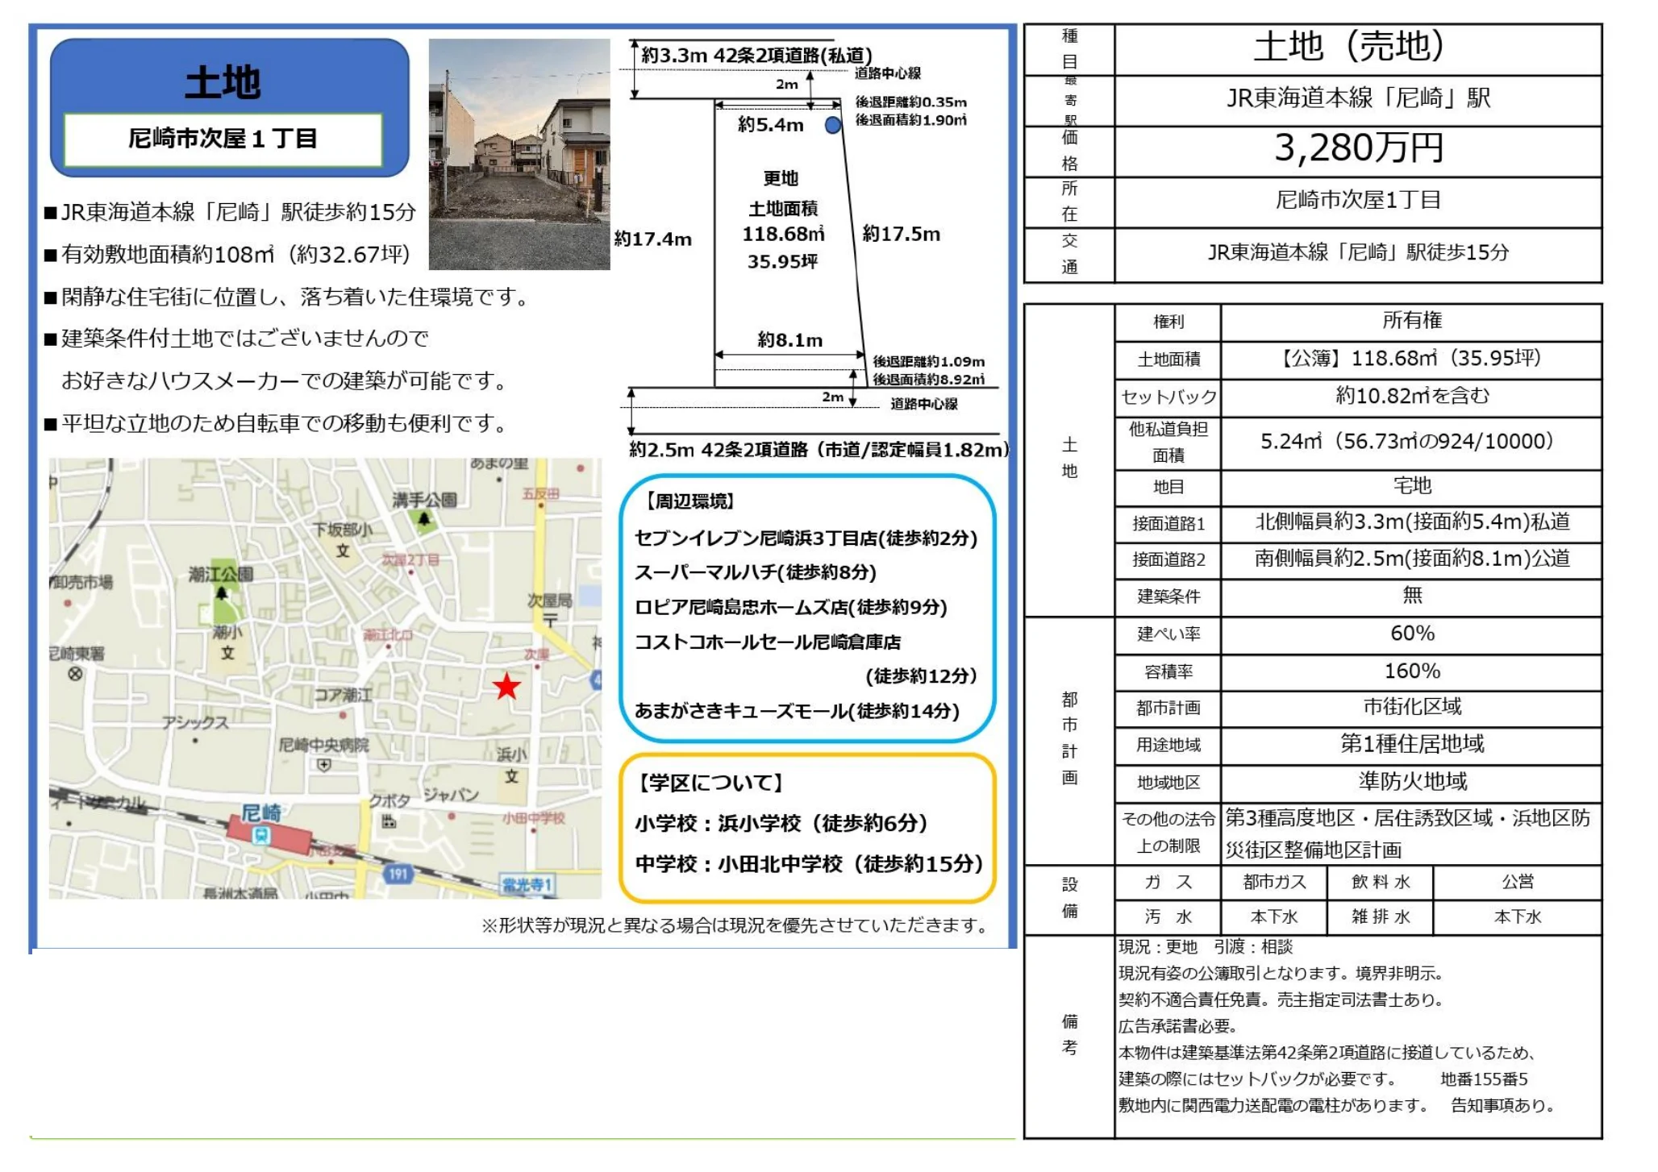Select the 都市ガス gas cell
1658x1172 pixels.
pos(1274,883)
